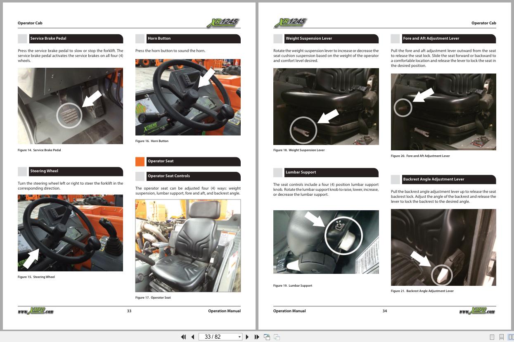Click the Figure 20 Fore and Aft caption

[x=420, y=156]
